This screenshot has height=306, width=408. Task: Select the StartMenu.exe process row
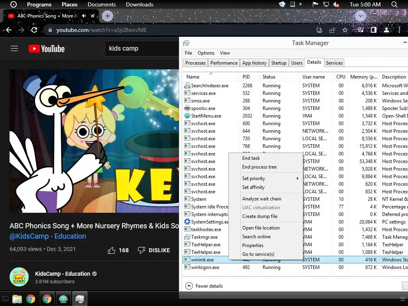295,116
